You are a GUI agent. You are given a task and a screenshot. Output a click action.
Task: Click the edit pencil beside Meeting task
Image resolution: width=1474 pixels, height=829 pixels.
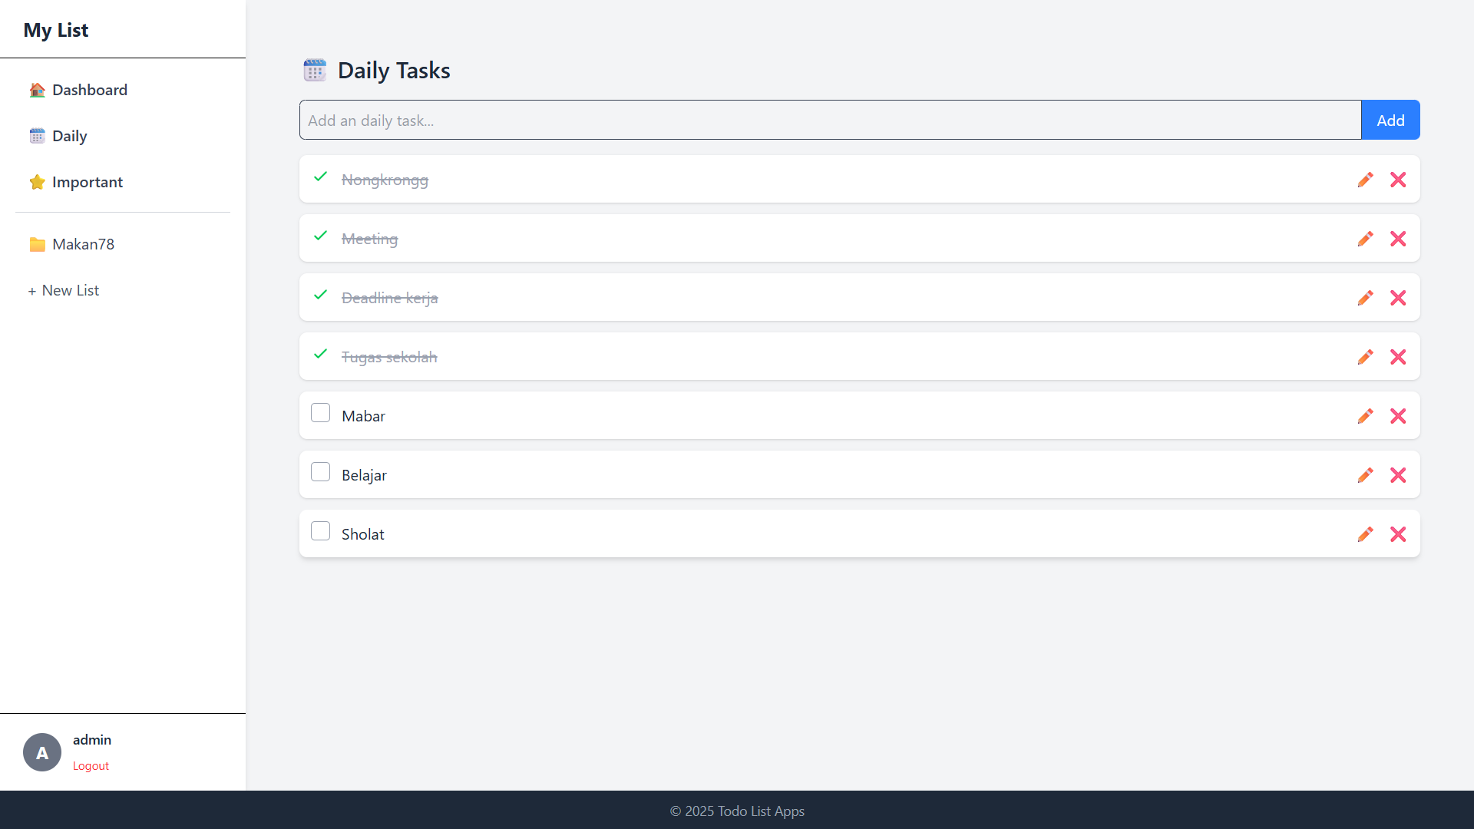click(1365, 238)
